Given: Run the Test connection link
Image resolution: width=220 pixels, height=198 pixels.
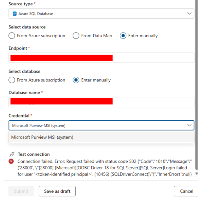Looking at the screenshot, I should tap(34, 154).
